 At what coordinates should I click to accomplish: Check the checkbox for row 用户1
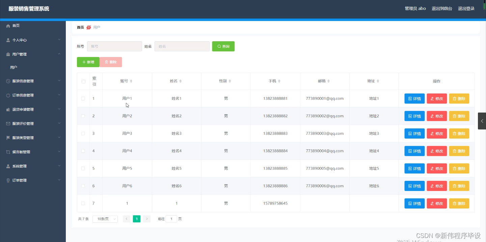[x=83, y=98]
